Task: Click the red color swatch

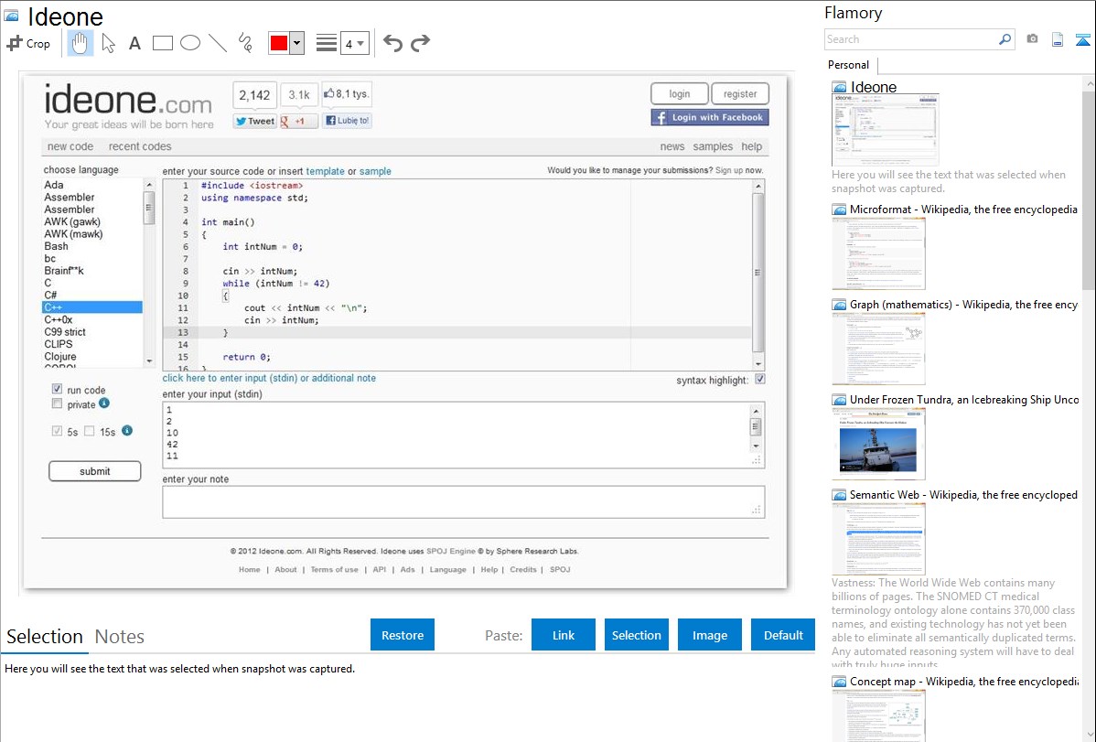Action: (279, 43)
